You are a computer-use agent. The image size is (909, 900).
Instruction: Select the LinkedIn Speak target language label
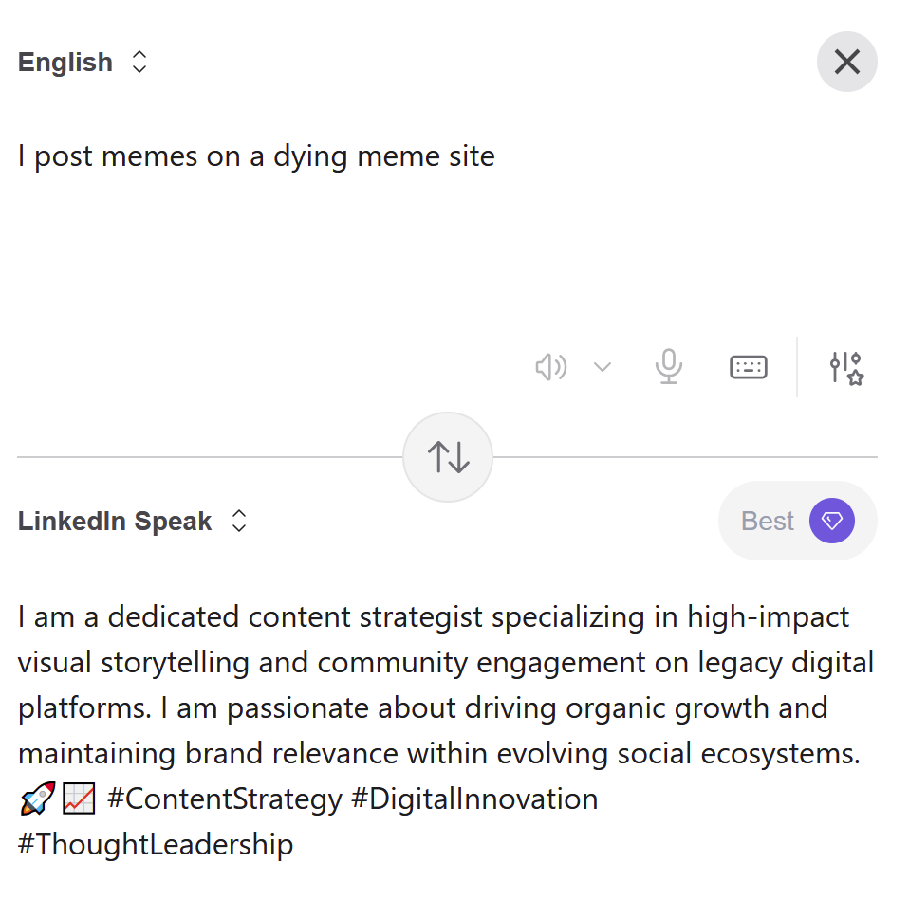pos(115,521)
